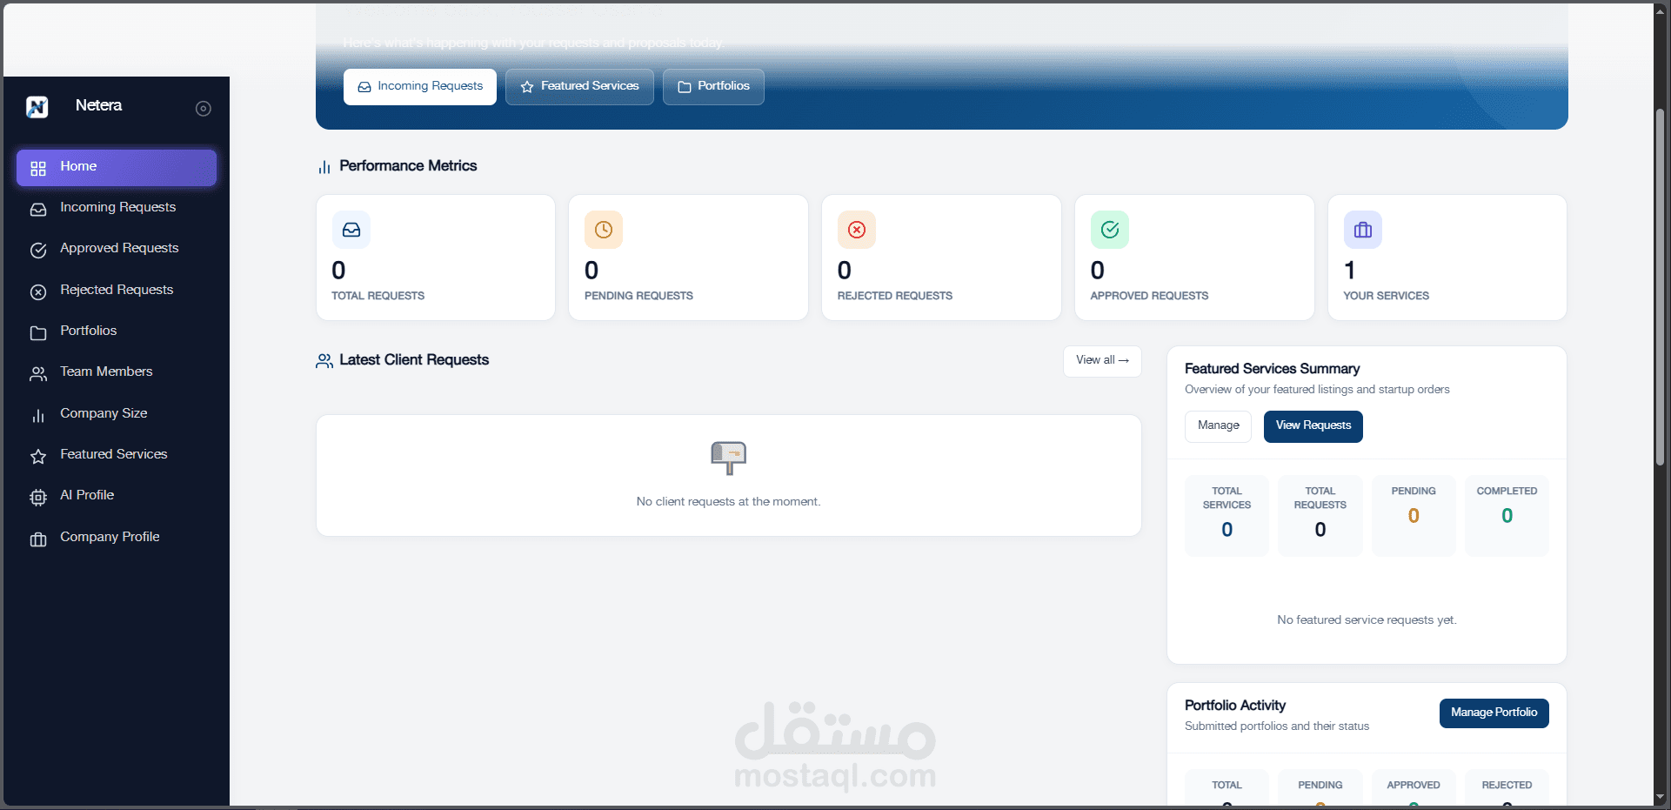Open Company Profile page
Viewport: 1671px width, 810px height.
pos(117,538)
